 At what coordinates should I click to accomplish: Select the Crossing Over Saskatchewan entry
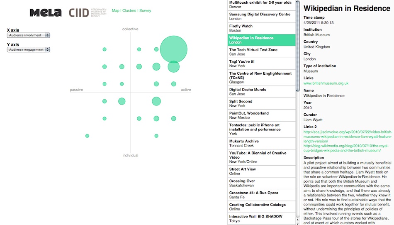[x=262, y=183]
